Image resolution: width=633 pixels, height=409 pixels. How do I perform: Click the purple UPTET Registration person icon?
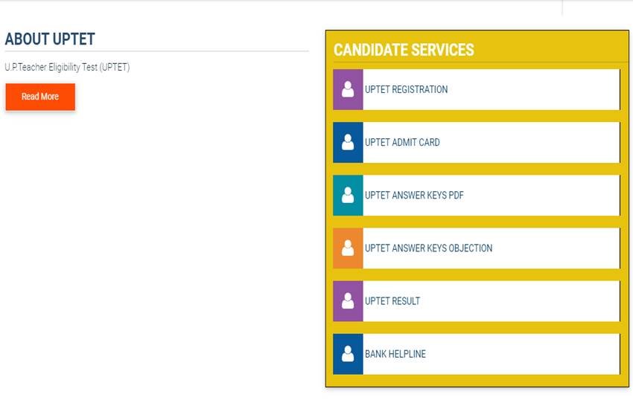tap(348, 89)
